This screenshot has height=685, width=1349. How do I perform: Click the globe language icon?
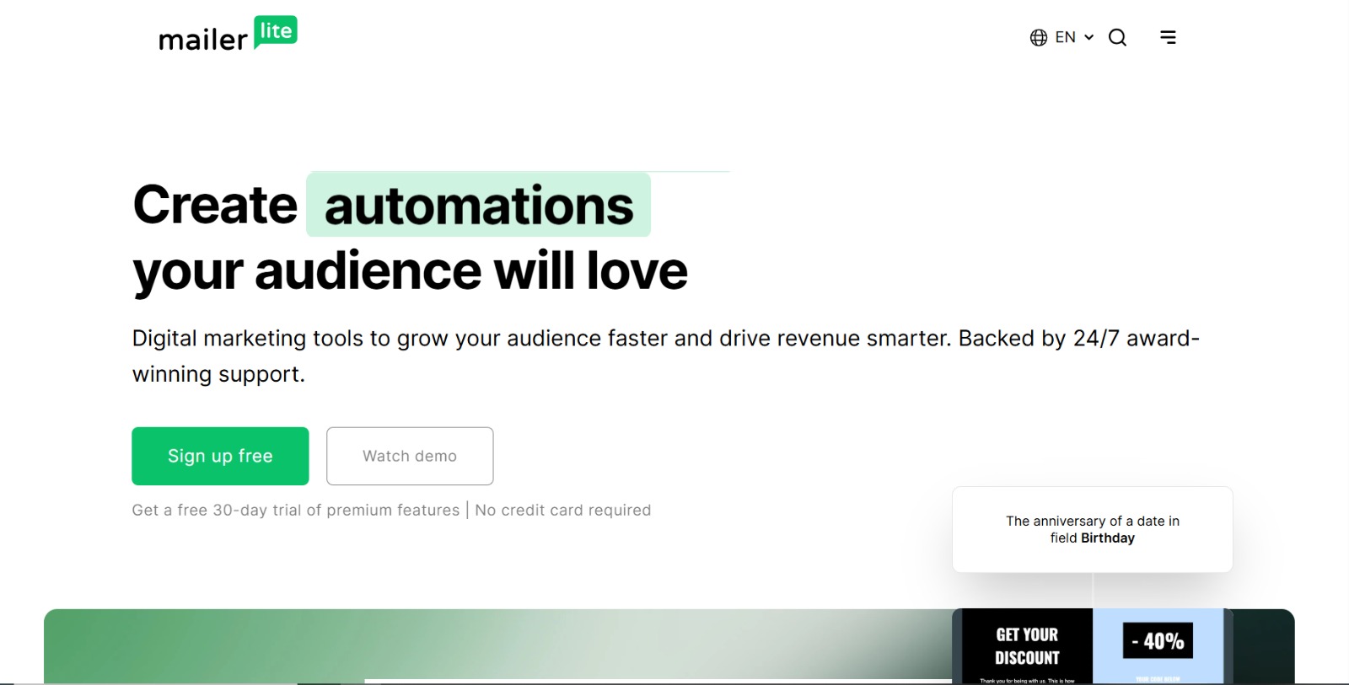[1038, 37]
